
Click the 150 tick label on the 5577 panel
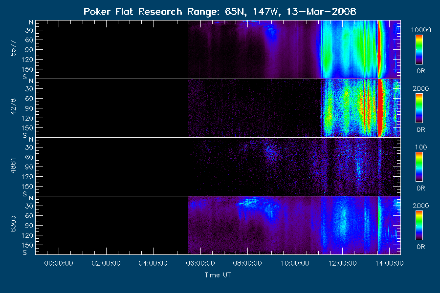[x=27, y=69]
